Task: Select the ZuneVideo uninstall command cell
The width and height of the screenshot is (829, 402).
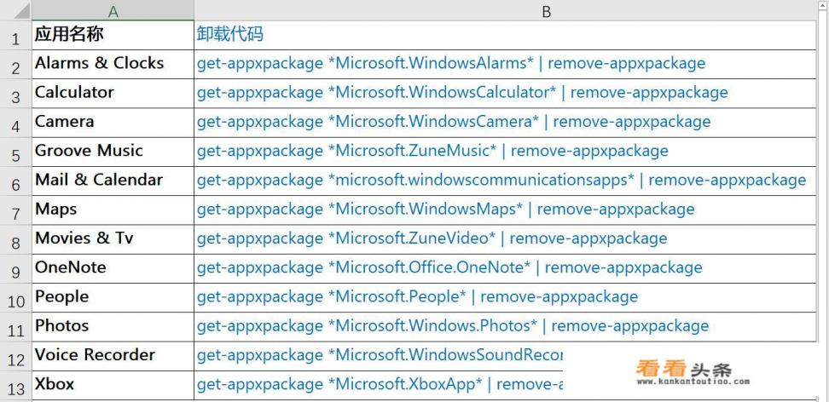Action: pos(505,238)
